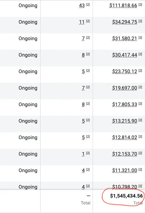Select the total $1,545,434.56 figure
Screen dimensions: 145x213
(126, 196)
